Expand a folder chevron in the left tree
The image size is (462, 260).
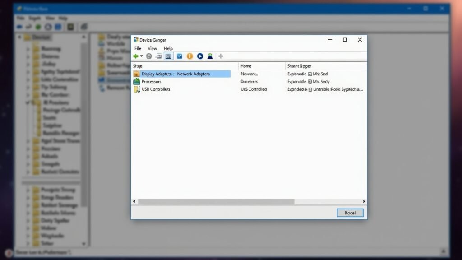[27, 48]
